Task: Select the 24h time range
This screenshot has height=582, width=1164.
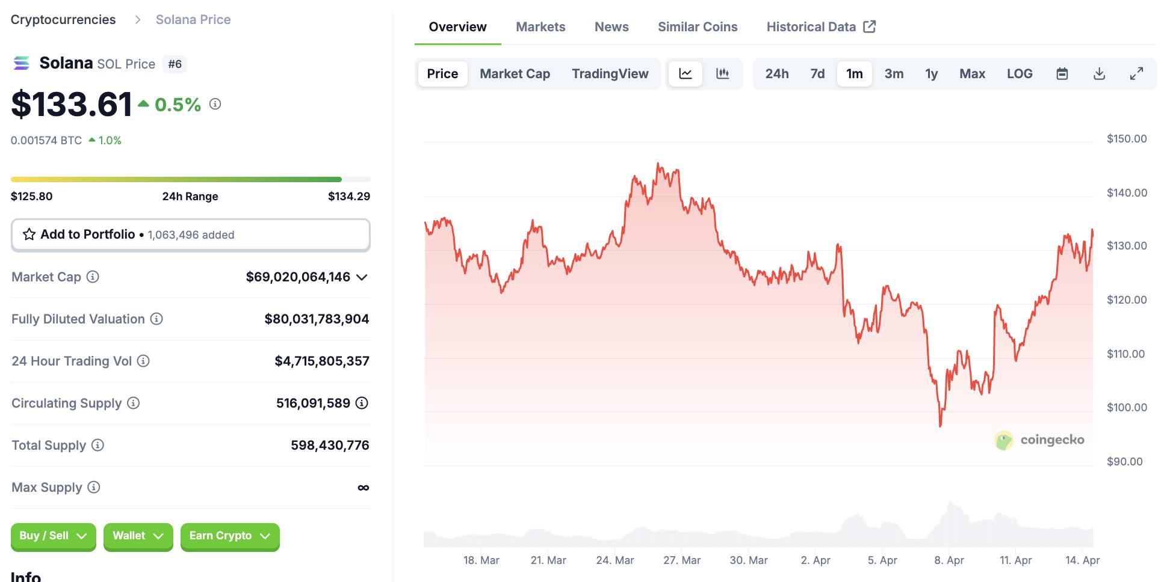Action: 776,74
